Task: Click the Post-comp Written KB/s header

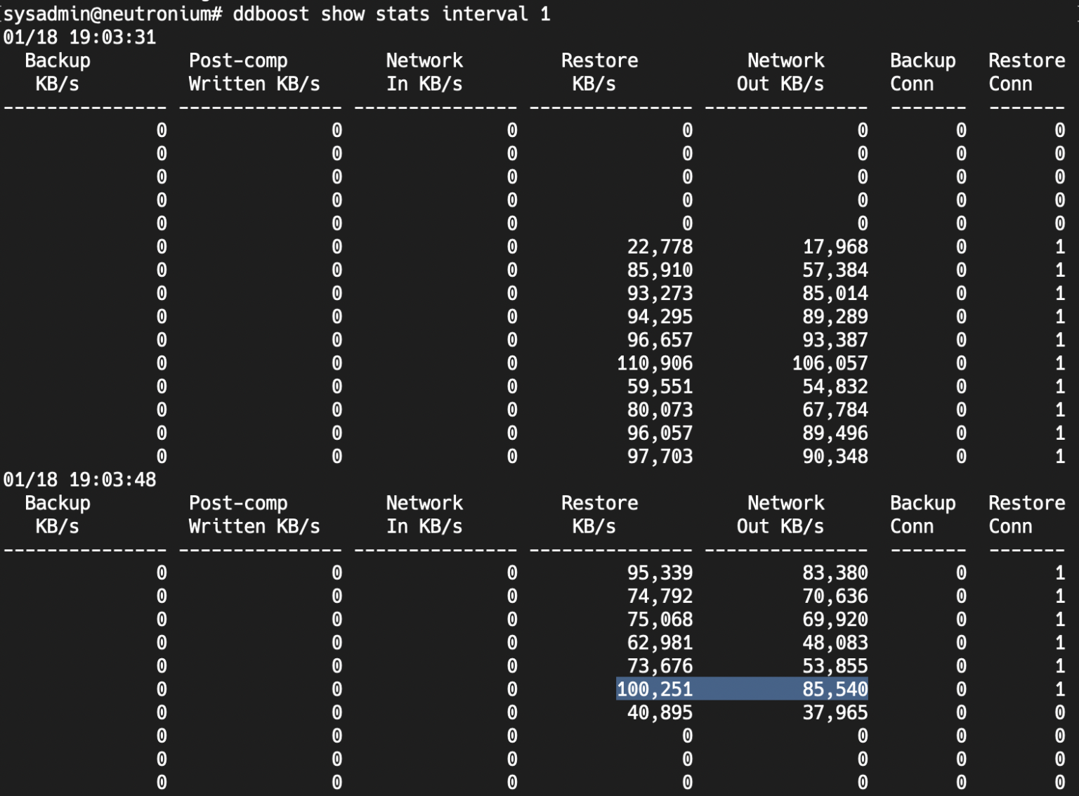Action: click(x=239, y=72)
